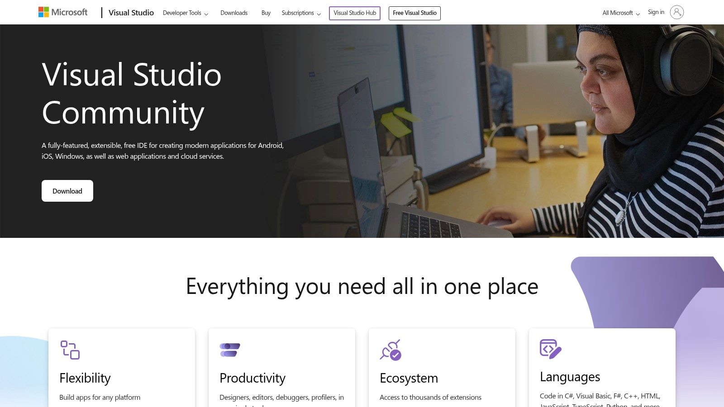Click 'Build apps for any platform' text
724x407 pixels.
100,398
